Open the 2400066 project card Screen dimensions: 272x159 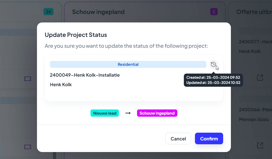pos(255,110)
